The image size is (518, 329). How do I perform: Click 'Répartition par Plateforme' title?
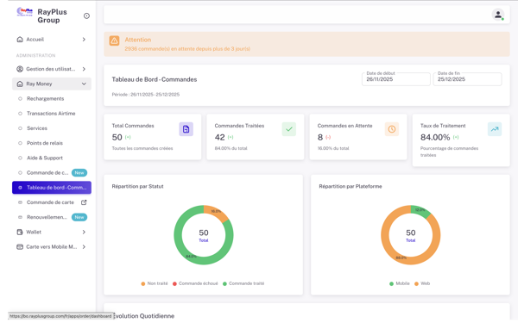click(x=351, y=186)
